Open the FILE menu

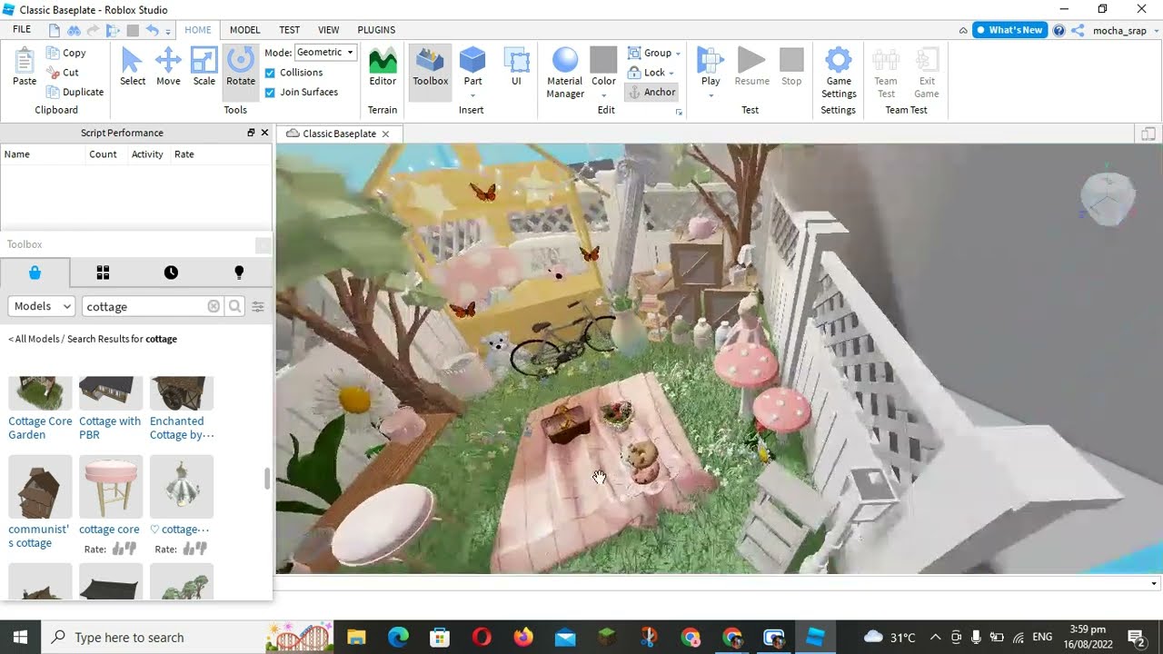22,30
